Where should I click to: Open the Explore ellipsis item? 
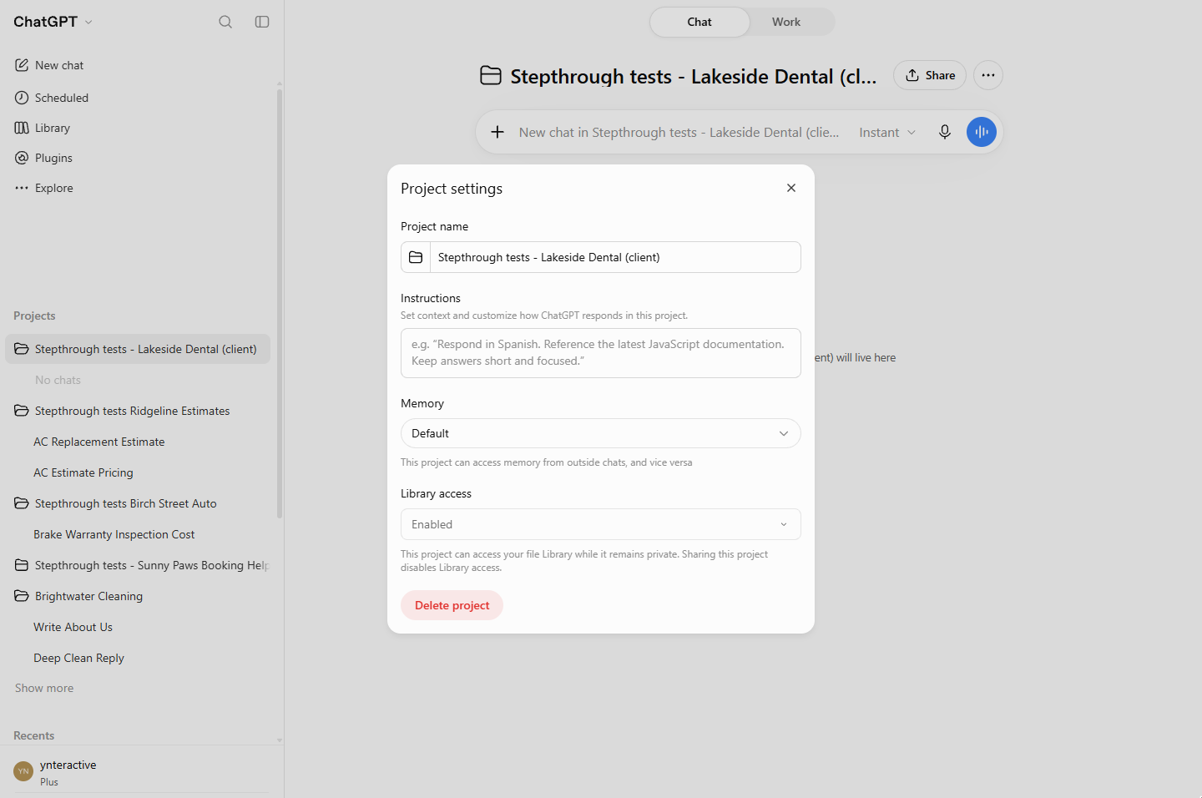[44, 188]
